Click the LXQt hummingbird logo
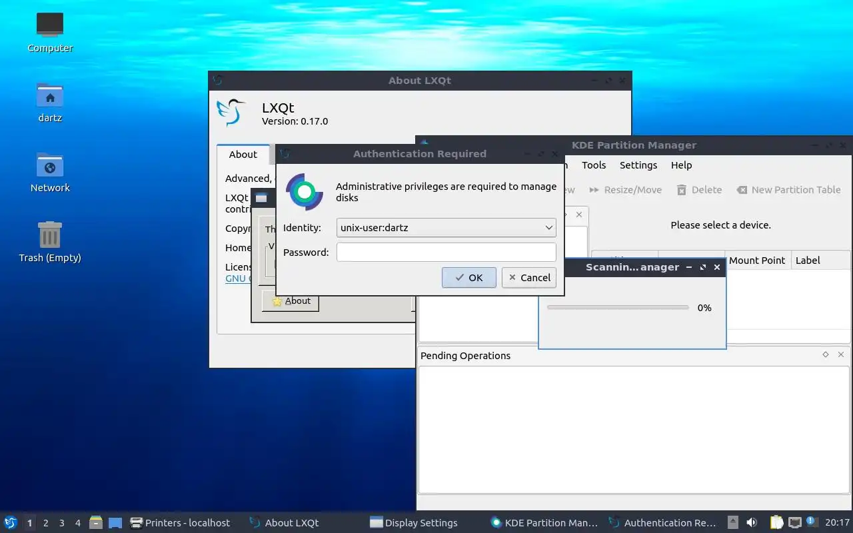Viewport: 853px width, 533px height. click(x=232, y=113)
